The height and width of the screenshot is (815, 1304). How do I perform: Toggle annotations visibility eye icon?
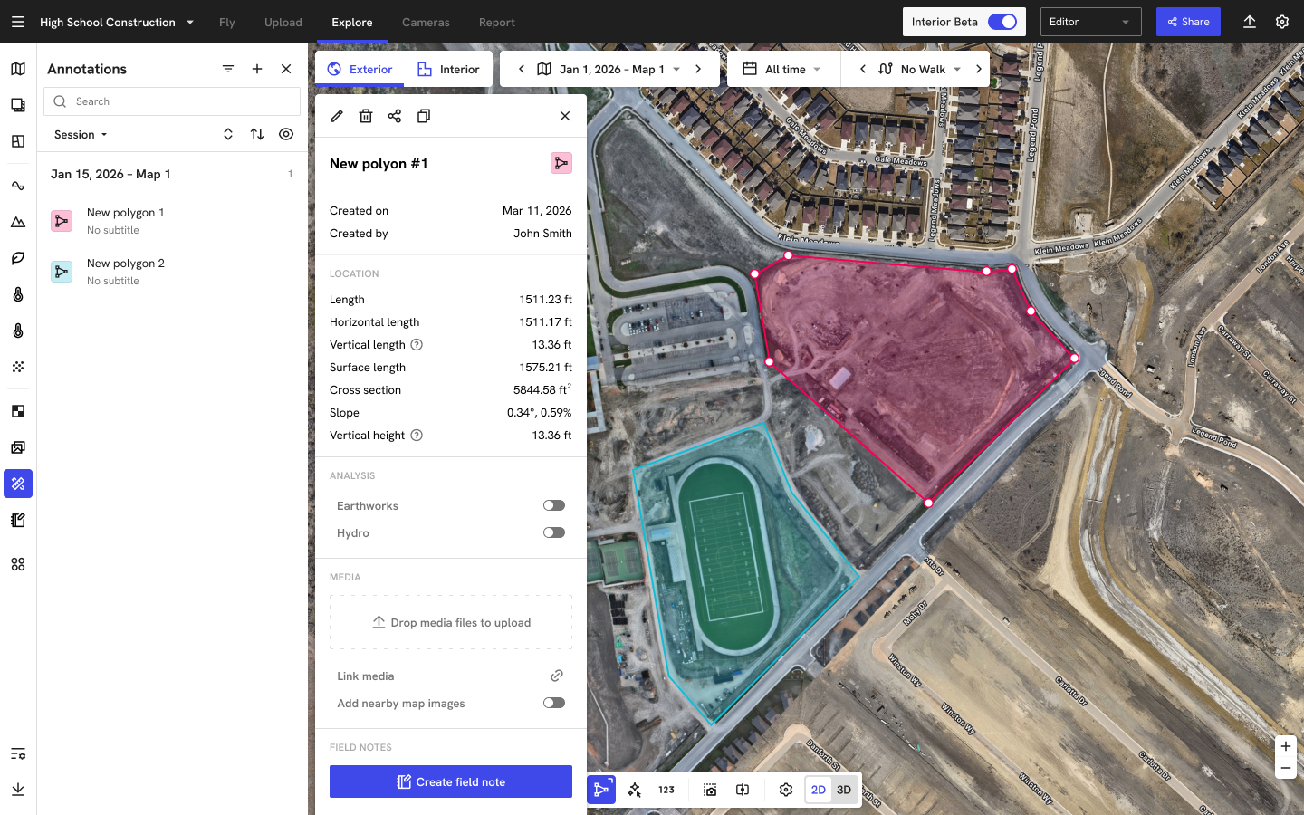(286, 134)
